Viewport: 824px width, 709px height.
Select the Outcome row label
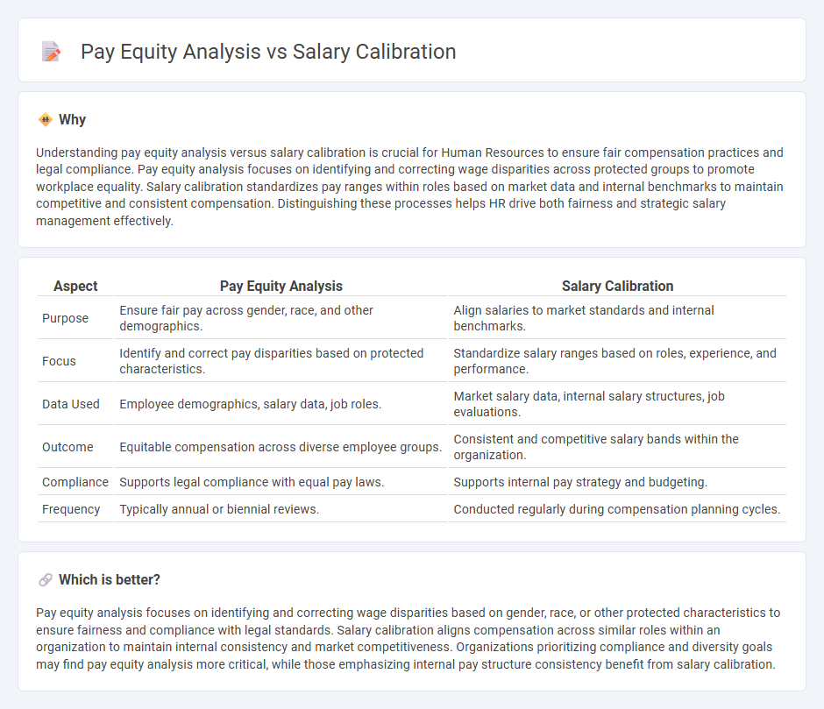[67, 447]
